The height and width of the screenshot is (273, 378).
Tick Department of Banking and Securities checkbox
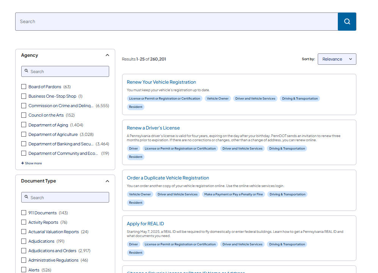pos(24,144)
